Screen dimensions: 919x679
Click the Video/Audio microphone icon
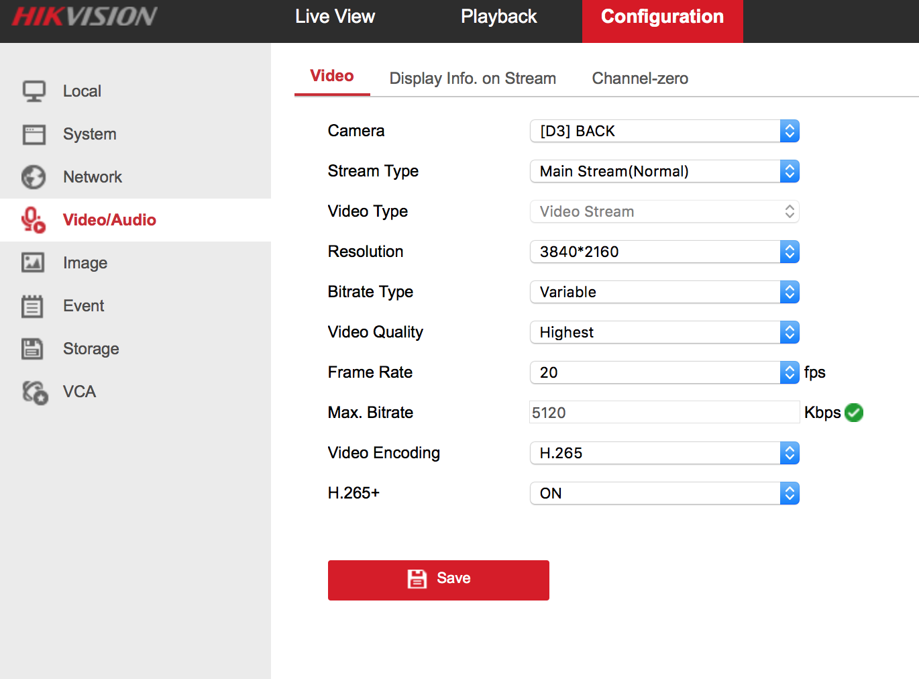pyautogui.click(x=34, y=220)
